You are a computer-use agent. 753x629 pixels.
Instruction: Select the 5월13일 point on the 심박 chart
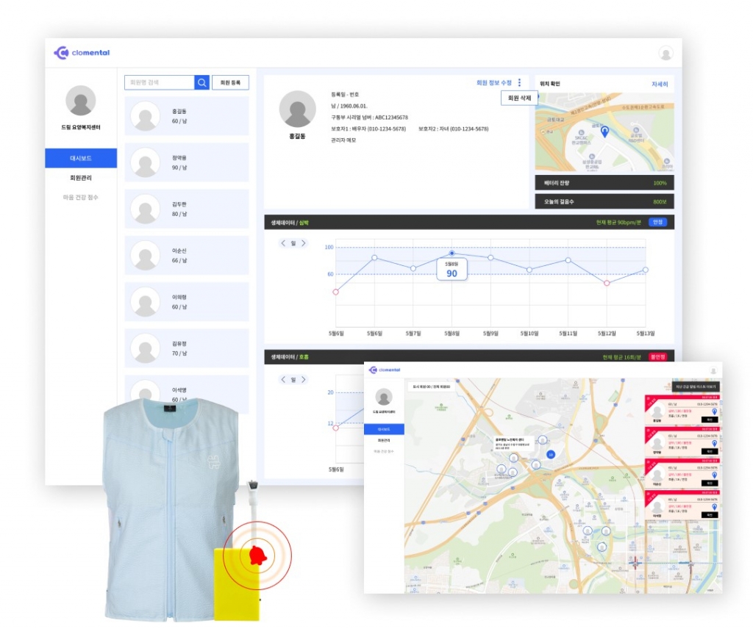click(646, 270)
